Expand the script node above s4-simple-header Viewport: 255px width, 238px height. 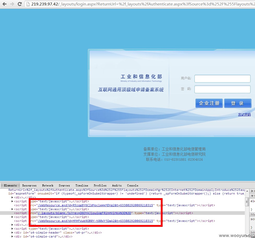point(12,229)
